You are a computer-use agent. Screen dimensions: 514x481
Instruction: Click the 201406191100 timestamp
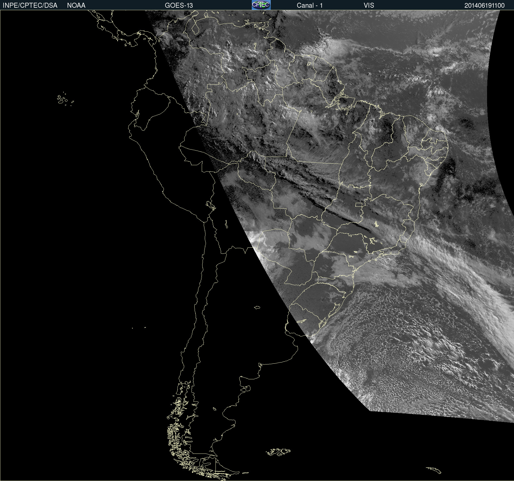[485, 5]
